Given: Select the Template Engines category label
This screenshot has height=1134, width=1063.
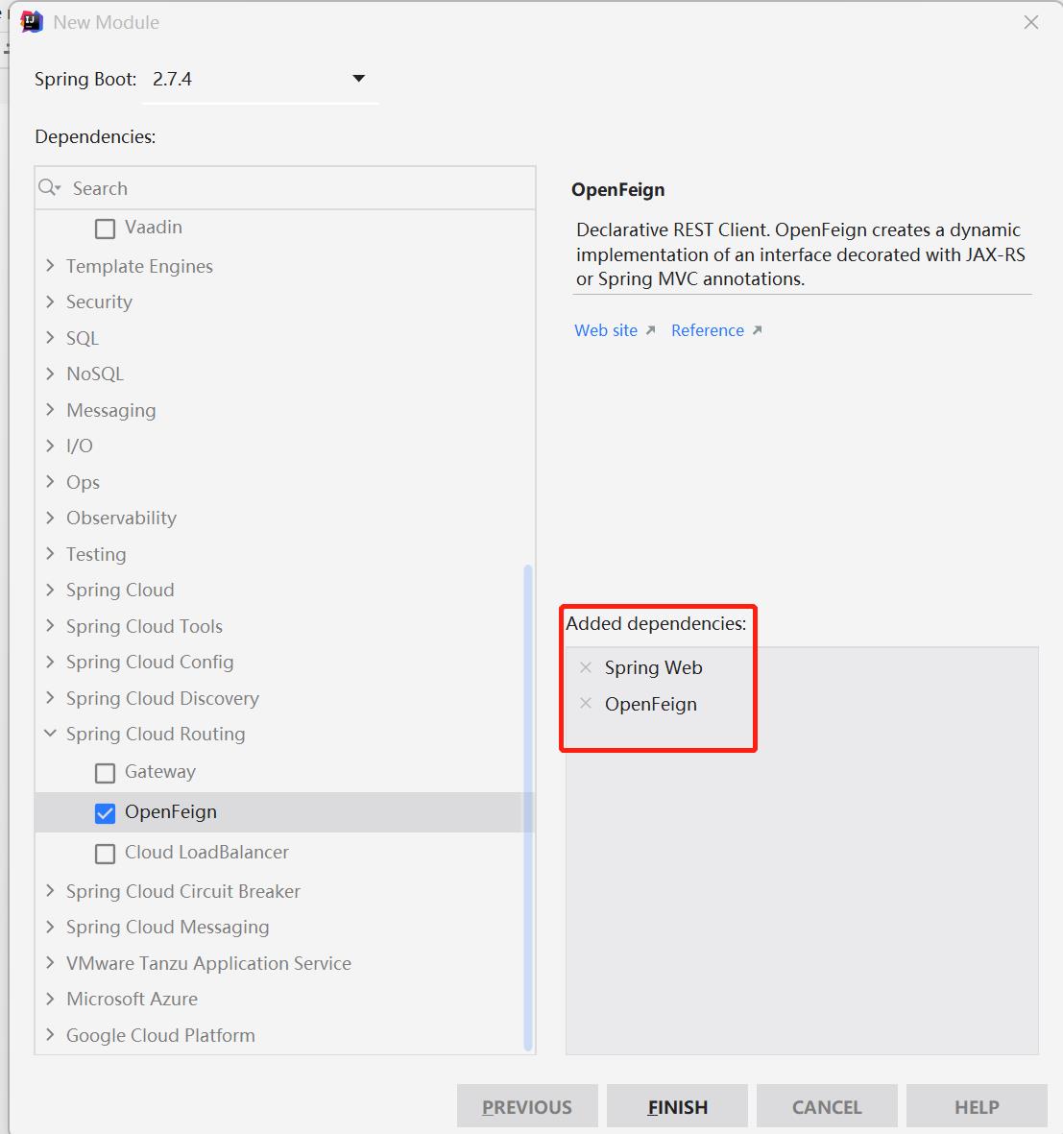Looking at the screenshot, I should click(x=139, y=266).
